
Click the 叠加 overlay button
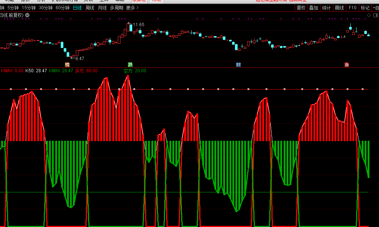coord(313,8)
